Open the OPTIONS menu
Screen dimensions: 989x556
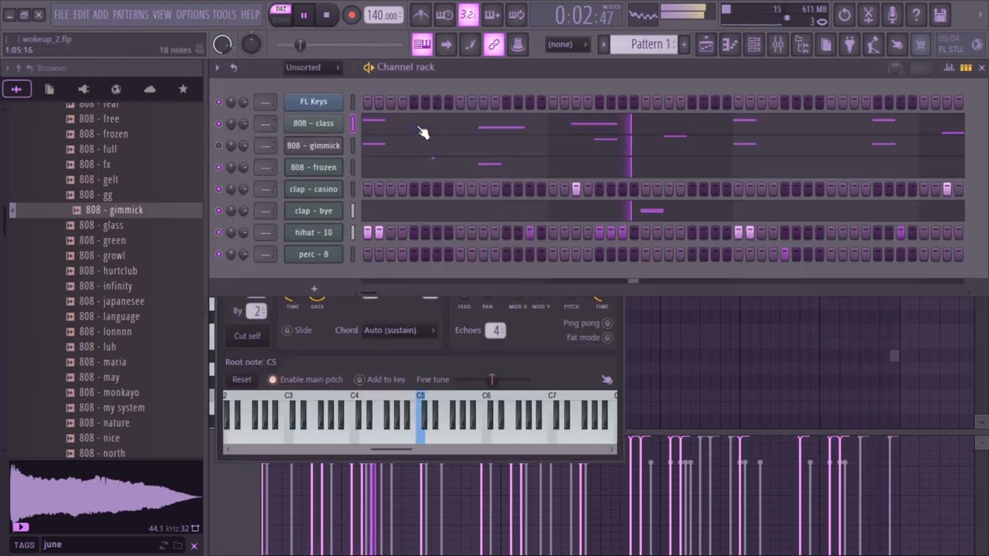[x=192, y=15]
